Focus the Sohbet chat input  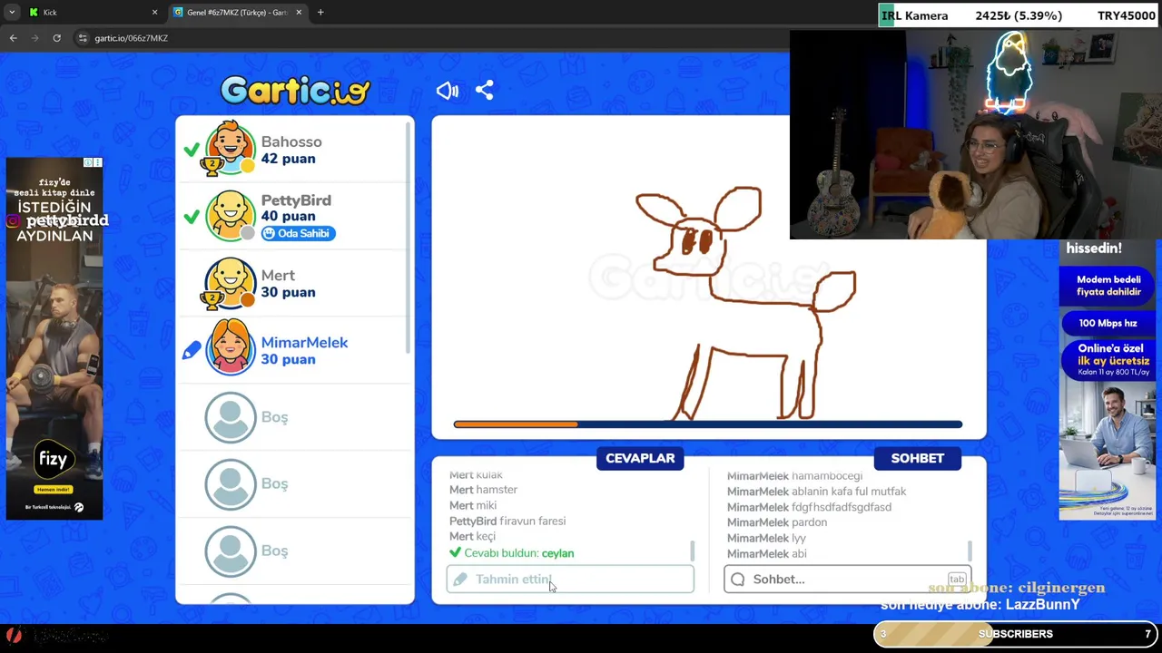(x=847, y=579)
